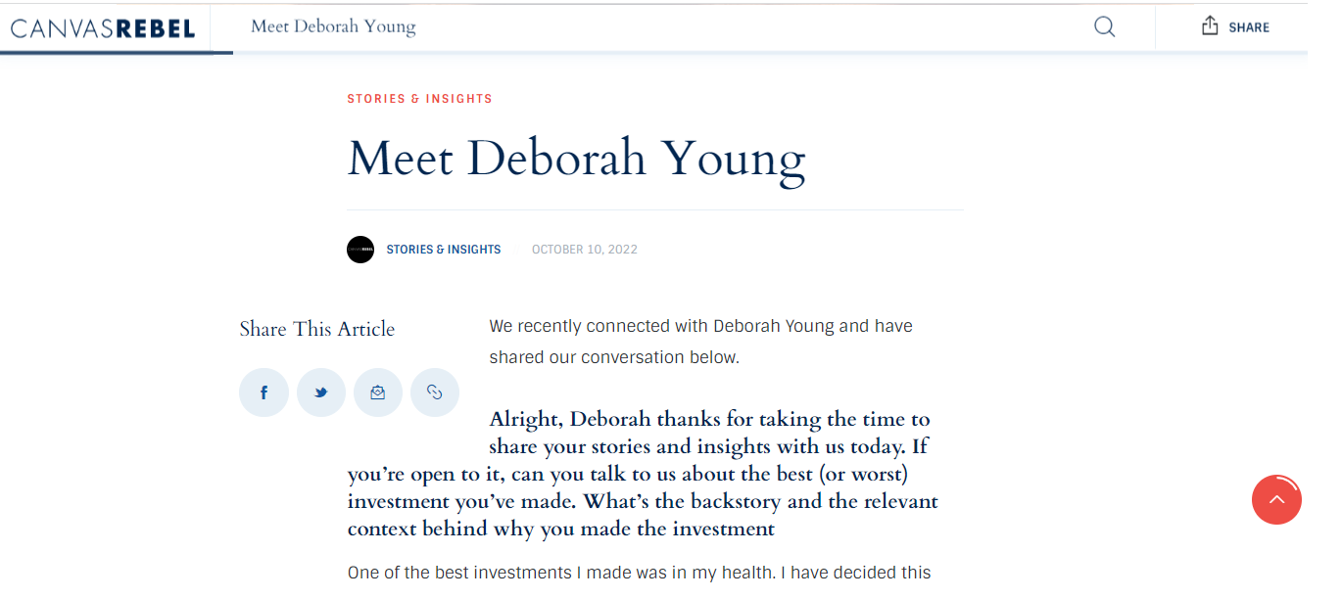Screen dimensions: 1342x599
Task: Click the answer starting 'One of the best'
Action: pos(639,573)
